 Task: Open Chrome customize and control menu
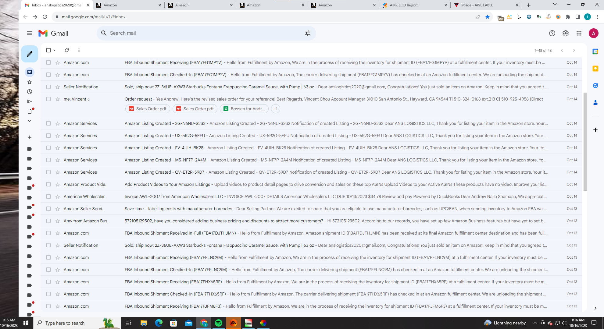[x=598, y=17]
